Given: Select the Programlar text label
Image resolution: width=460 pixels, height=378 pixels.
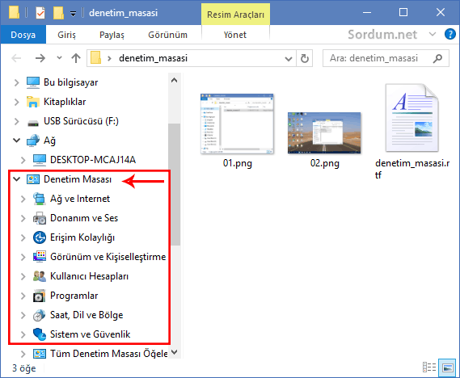Looking at the screenshot, I should (x=74, y=296).
